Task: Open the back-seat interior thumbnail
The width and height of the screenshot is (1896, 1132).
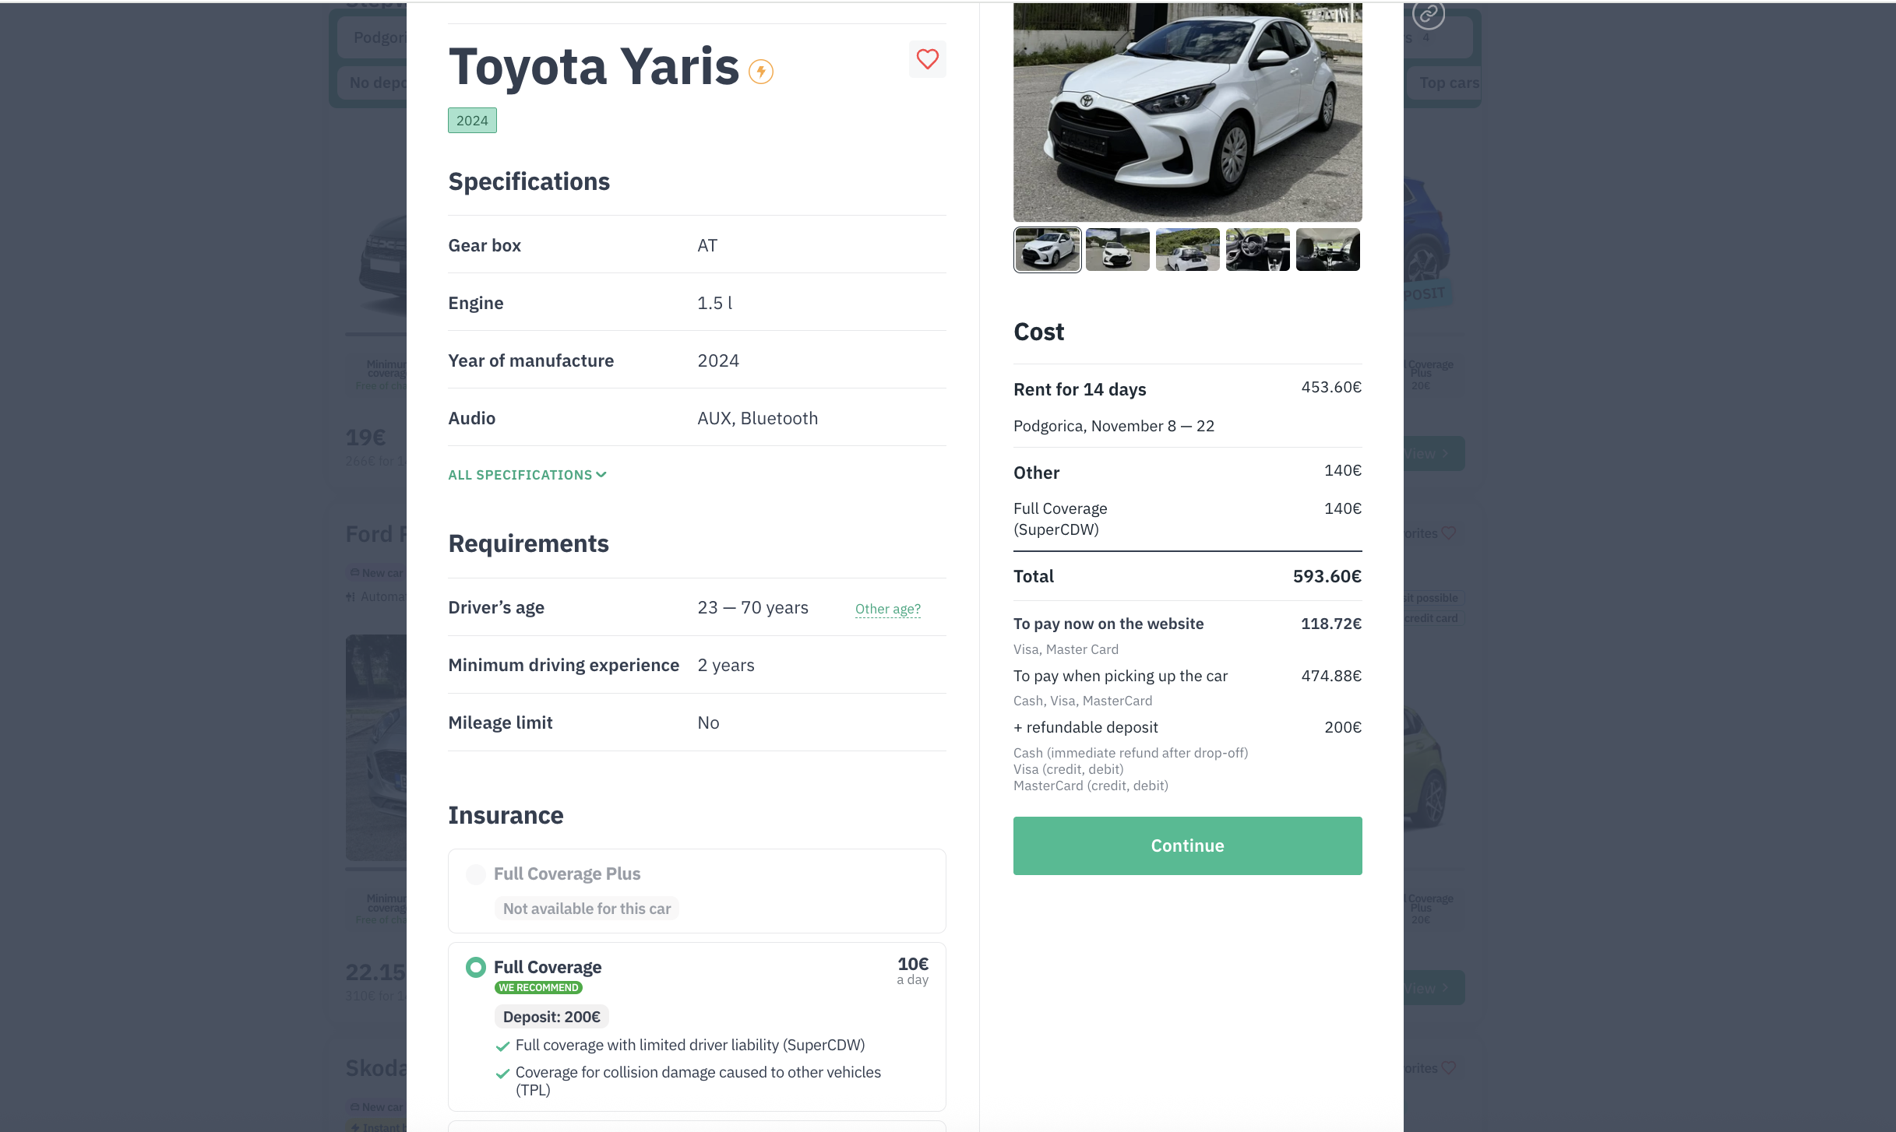Action: click(1327, 249)
